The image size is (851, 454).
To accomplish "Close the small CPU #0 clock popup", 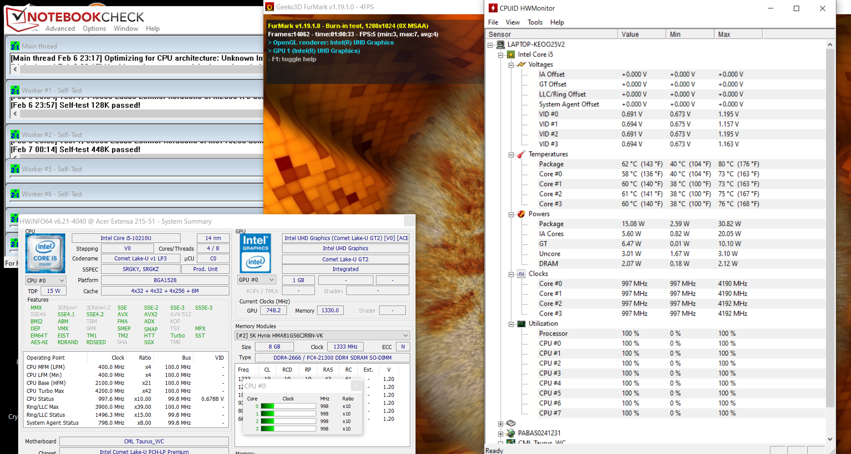I will (357, 386).
